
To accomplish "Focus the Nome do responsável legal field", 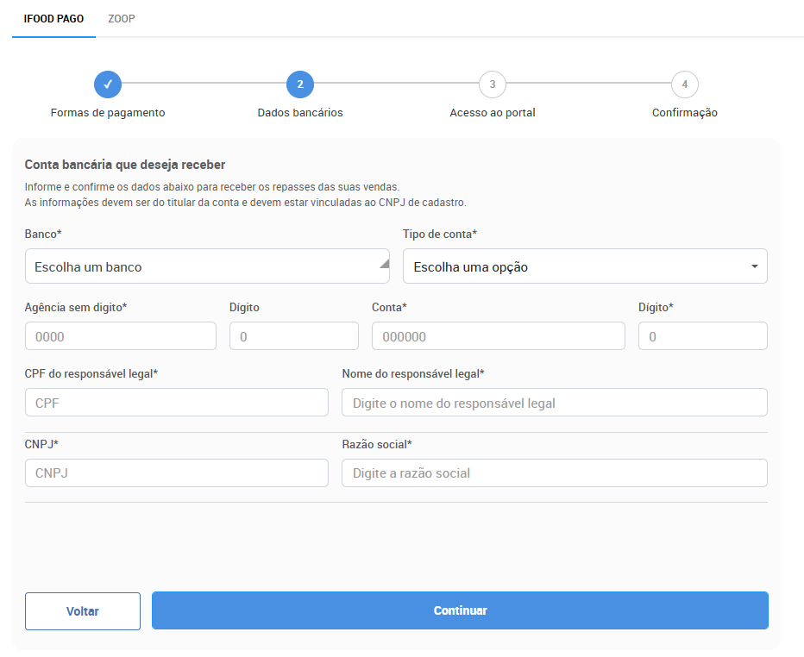I will click(x=554, y=403).
